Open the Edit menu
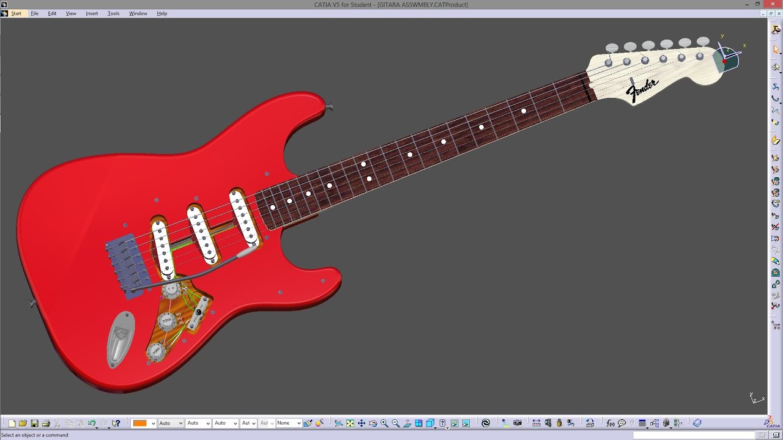This screenshot has width=783, height=440. (x=52, y=13)
